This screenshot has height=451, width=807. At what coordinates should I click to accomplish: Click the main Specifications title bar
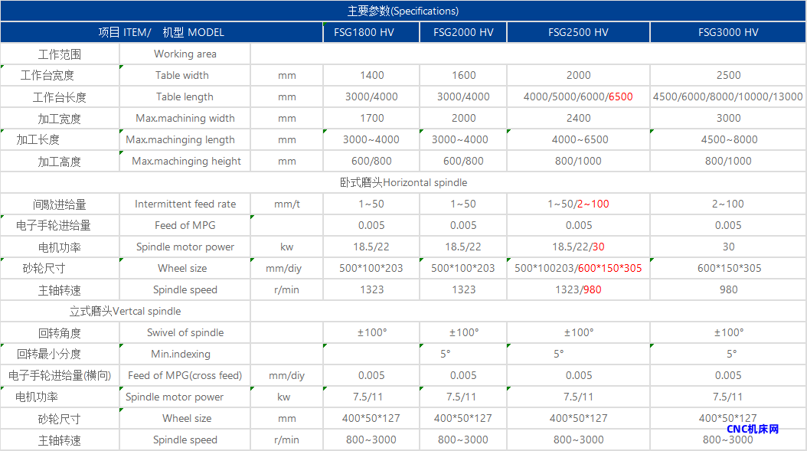pos(403,11)
